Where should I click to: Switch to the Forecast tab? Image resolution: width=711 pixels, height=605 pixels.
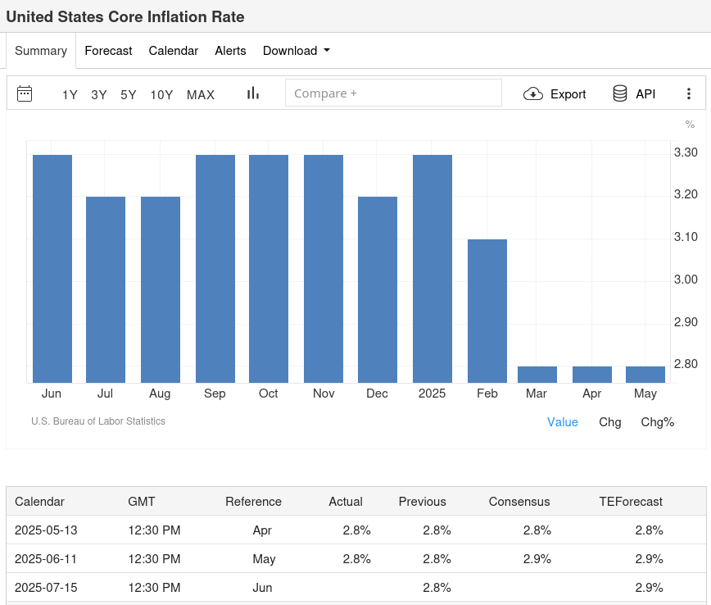pos(108,51)
